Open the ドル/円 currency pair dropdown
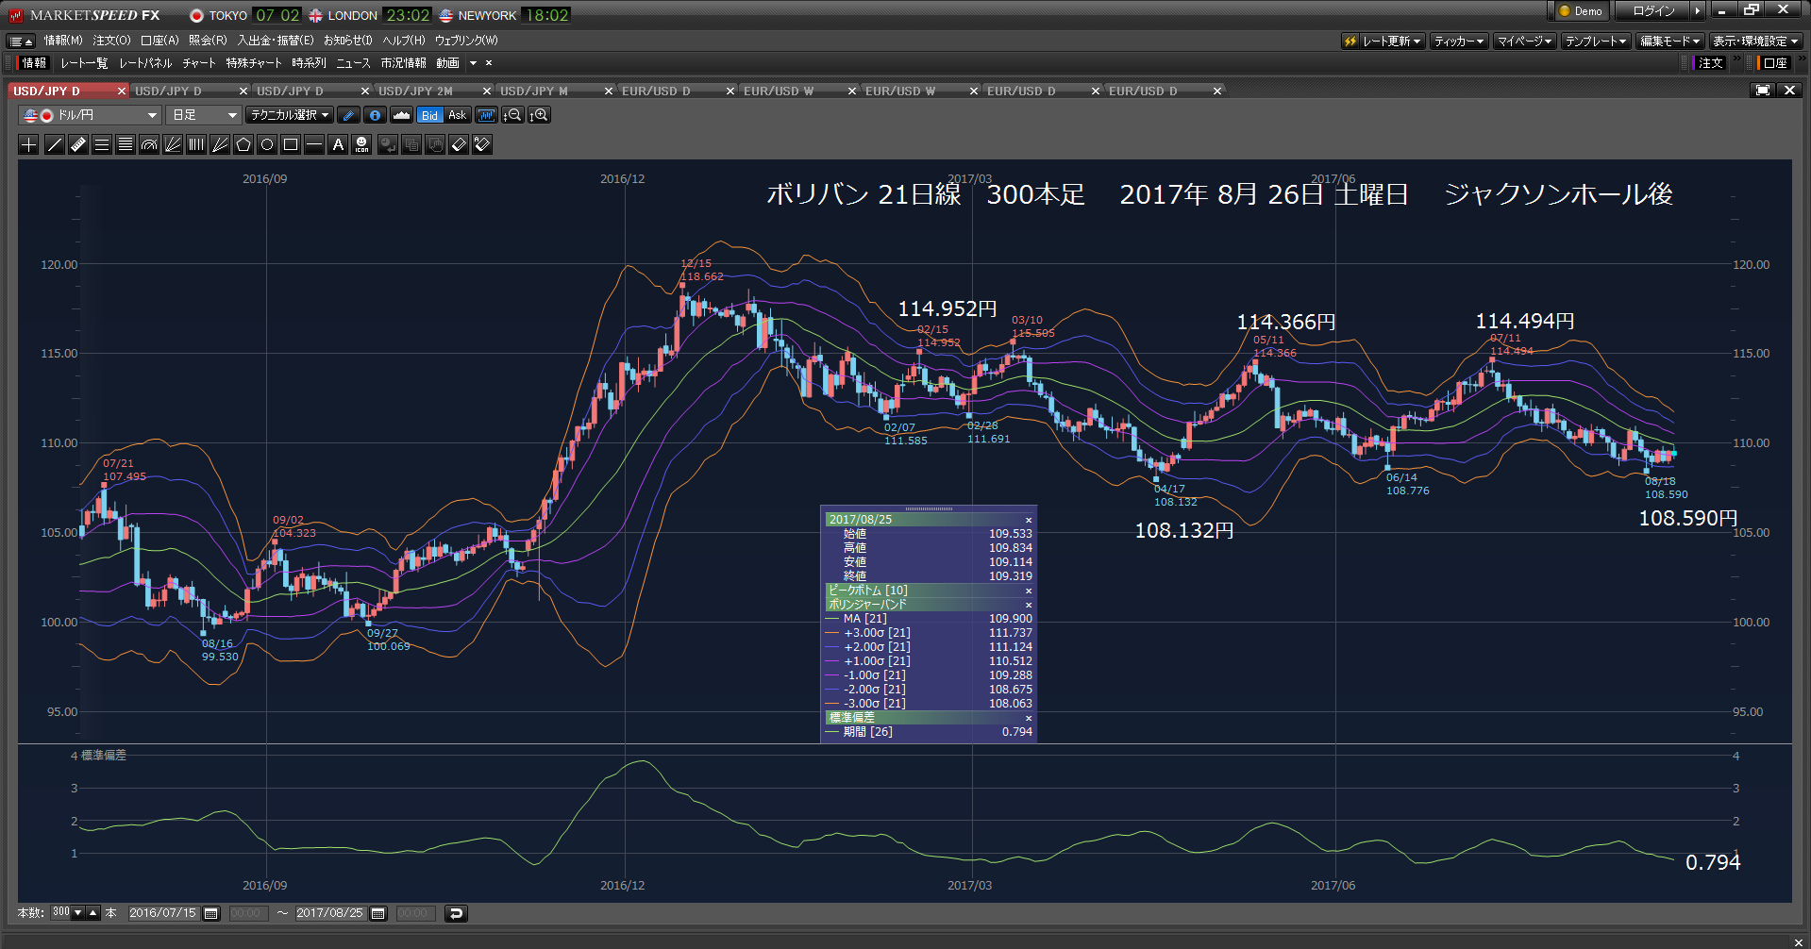Viewport: 1811px width, 949px height. point(90,115)
